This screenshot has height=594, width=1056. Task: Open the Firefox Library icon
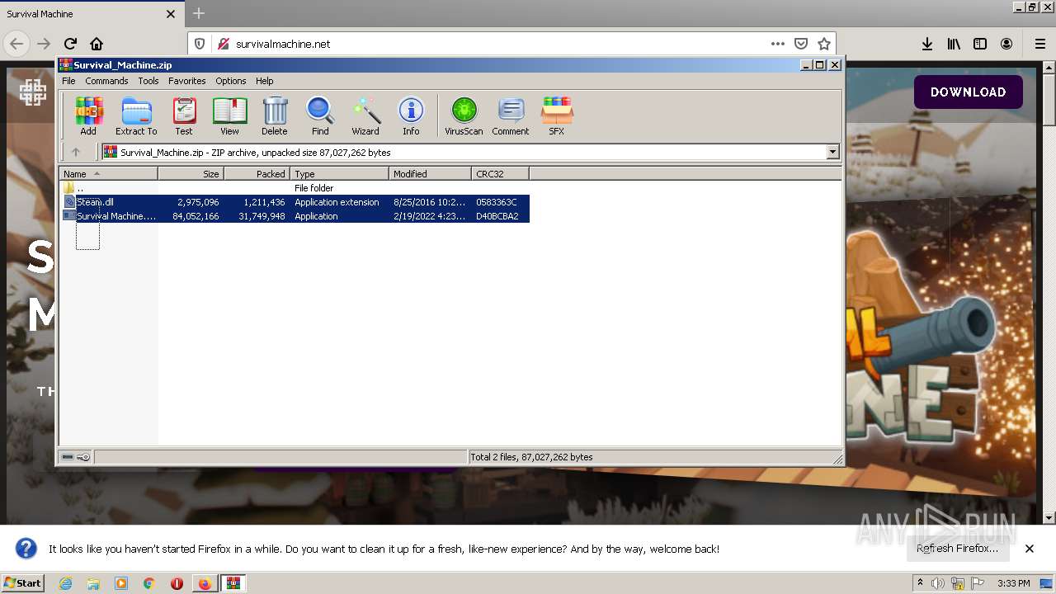[954, 44]
